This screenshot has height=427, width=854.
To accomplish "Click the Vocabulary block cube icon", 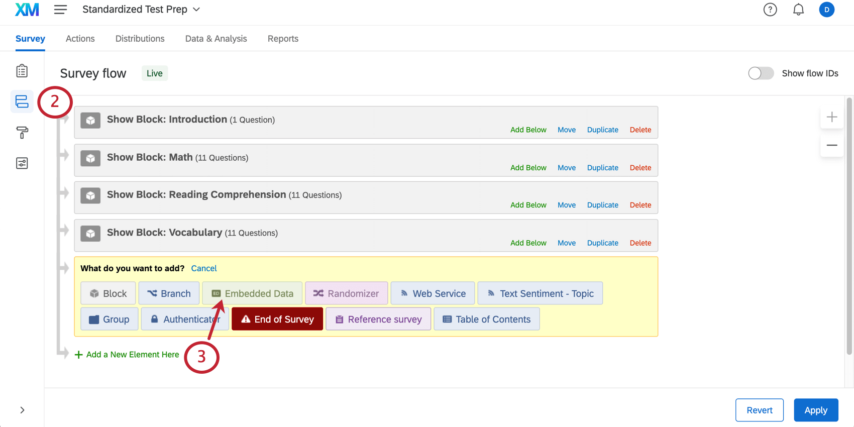I will pos(90,234).
